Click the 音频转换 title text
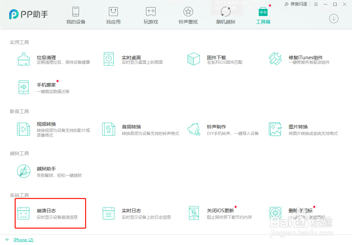The image size is (352, 245). click(131, 127)
